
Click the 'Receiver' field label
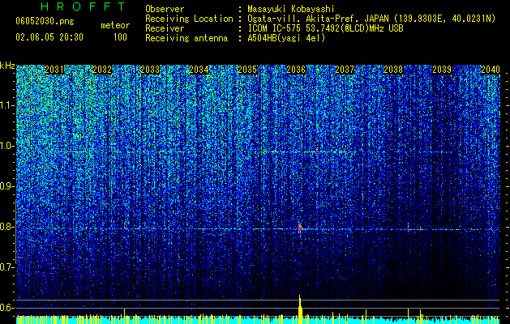(x=165, y=28)
